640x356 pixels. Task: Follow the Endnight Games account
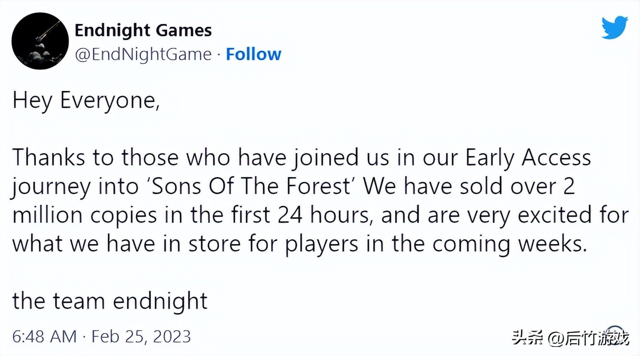253,54
